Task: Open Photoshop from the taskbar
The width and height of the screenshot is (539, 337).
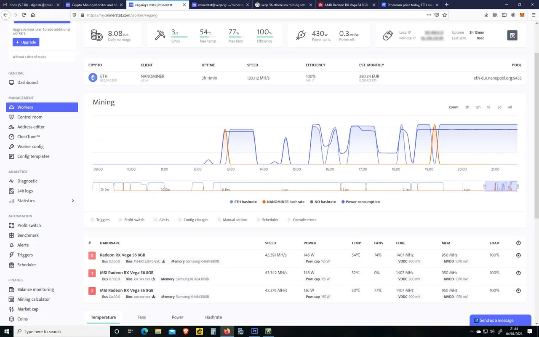Action: 254,332
